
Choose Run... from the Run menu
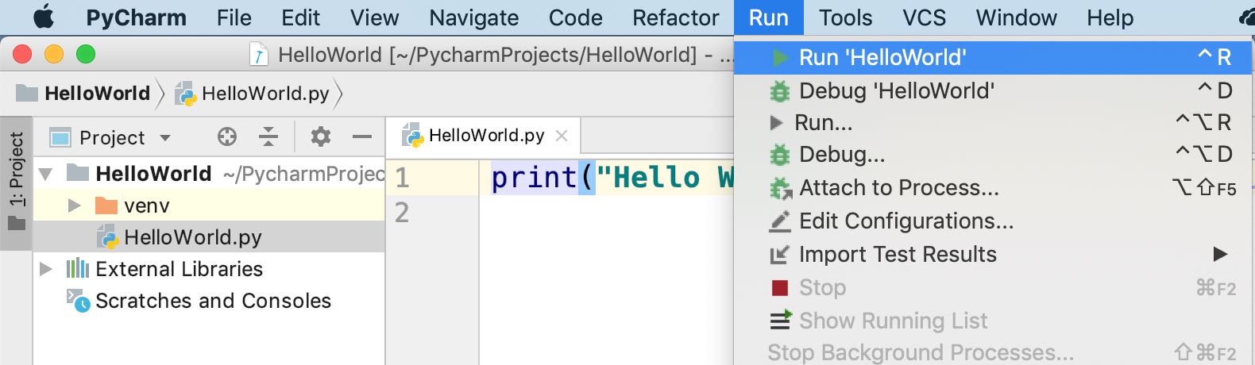[994, 122]
